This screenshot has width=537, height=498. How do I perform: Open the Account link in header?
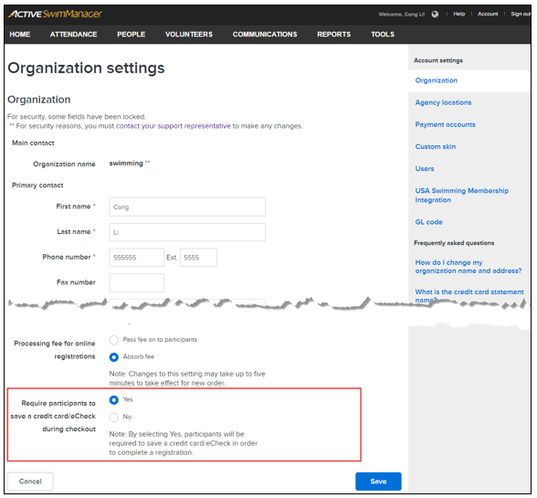tap(488, 14)
